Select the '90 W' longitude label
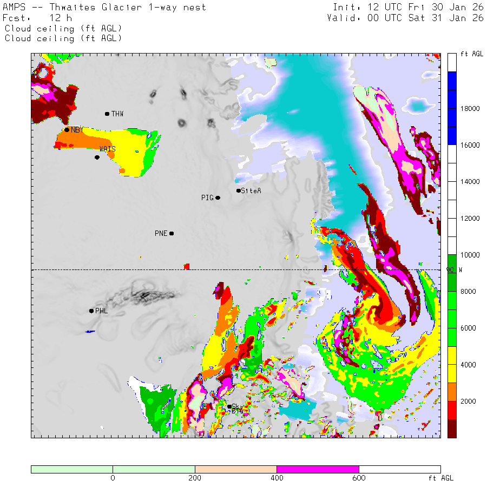The image size is (487, 487). 454,270
